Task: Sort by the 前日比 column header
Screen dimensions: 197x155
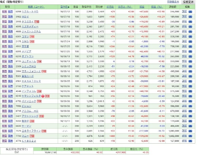Action: point(110,7)
